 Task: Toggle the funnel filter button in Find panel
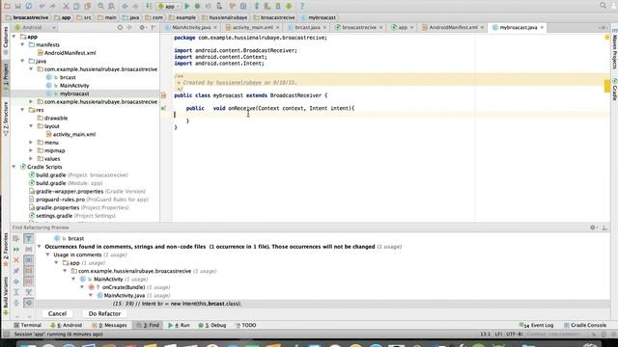pos(29,238)
